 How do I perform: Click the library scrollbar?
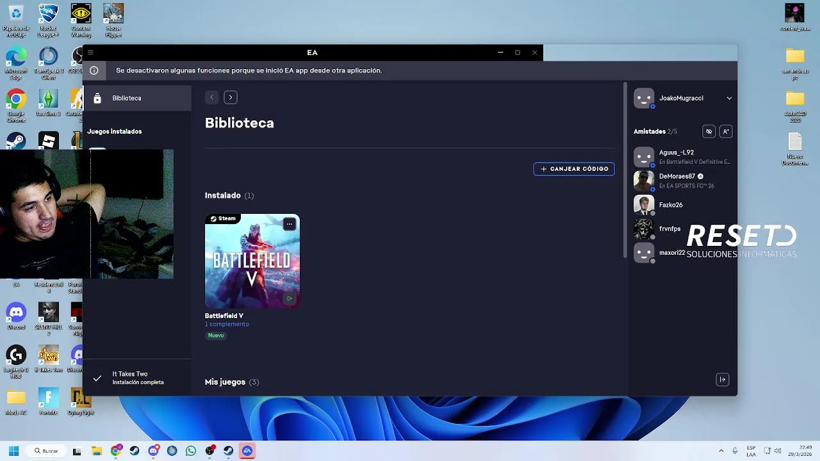point(625,170)
